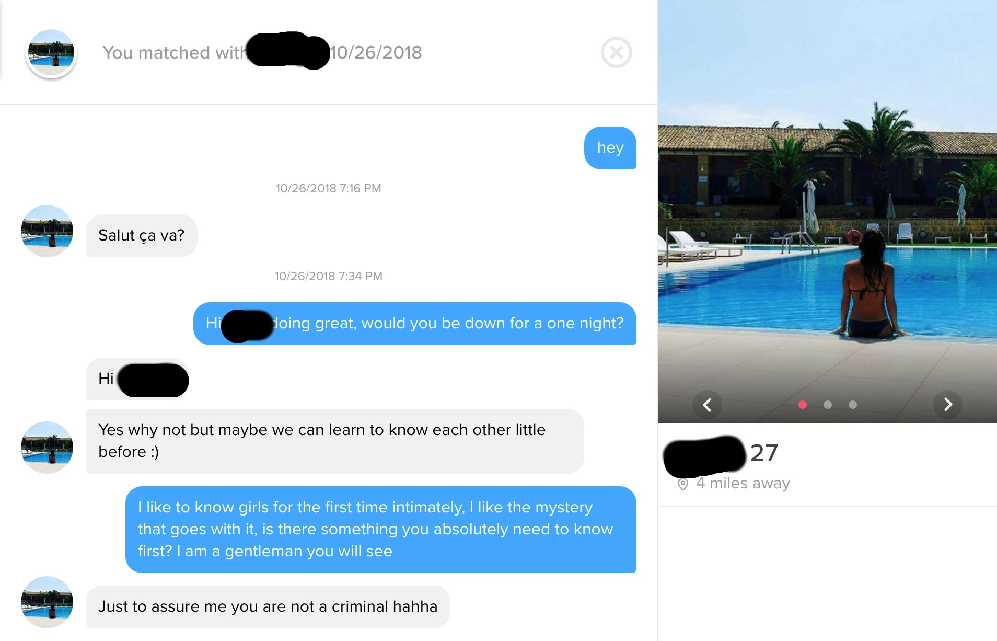Image resolution: width=997 pixels, height=641 pixels.
Task: Select the 'hey' sent message bubble
Action: click(x=610, y=148)
